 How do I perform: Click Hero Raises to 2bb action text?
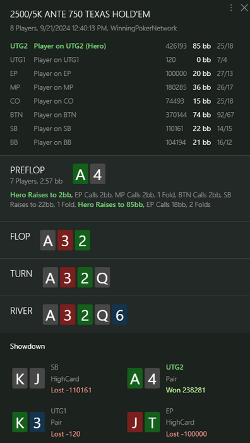pos(42,195)
